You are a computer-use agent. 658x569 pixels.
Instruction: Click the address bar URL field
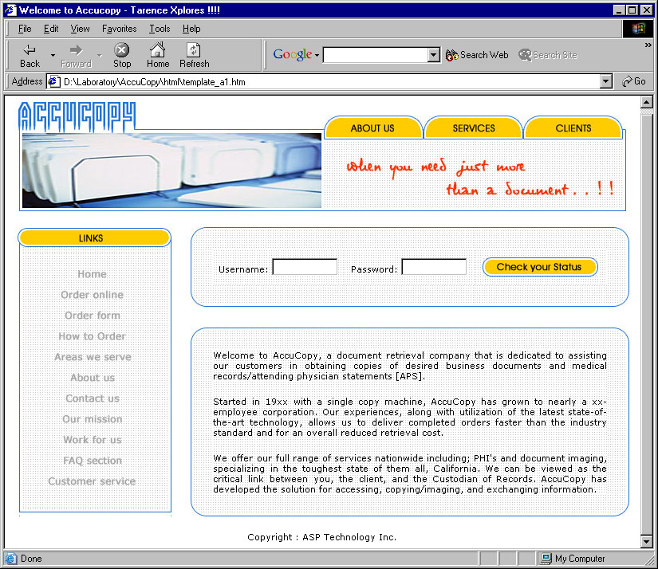tap(329, 82)
